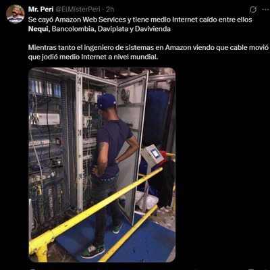Click the bolded word Nequi
The height and width of the screenshot is (270, 270).
[x=38, y=29]
